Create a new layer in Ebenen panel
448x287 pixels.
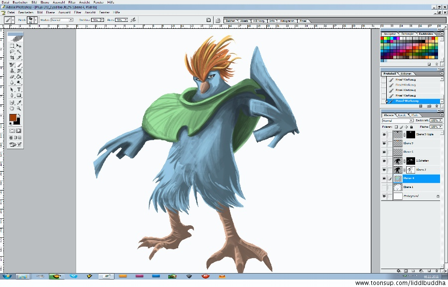point(429,271)
